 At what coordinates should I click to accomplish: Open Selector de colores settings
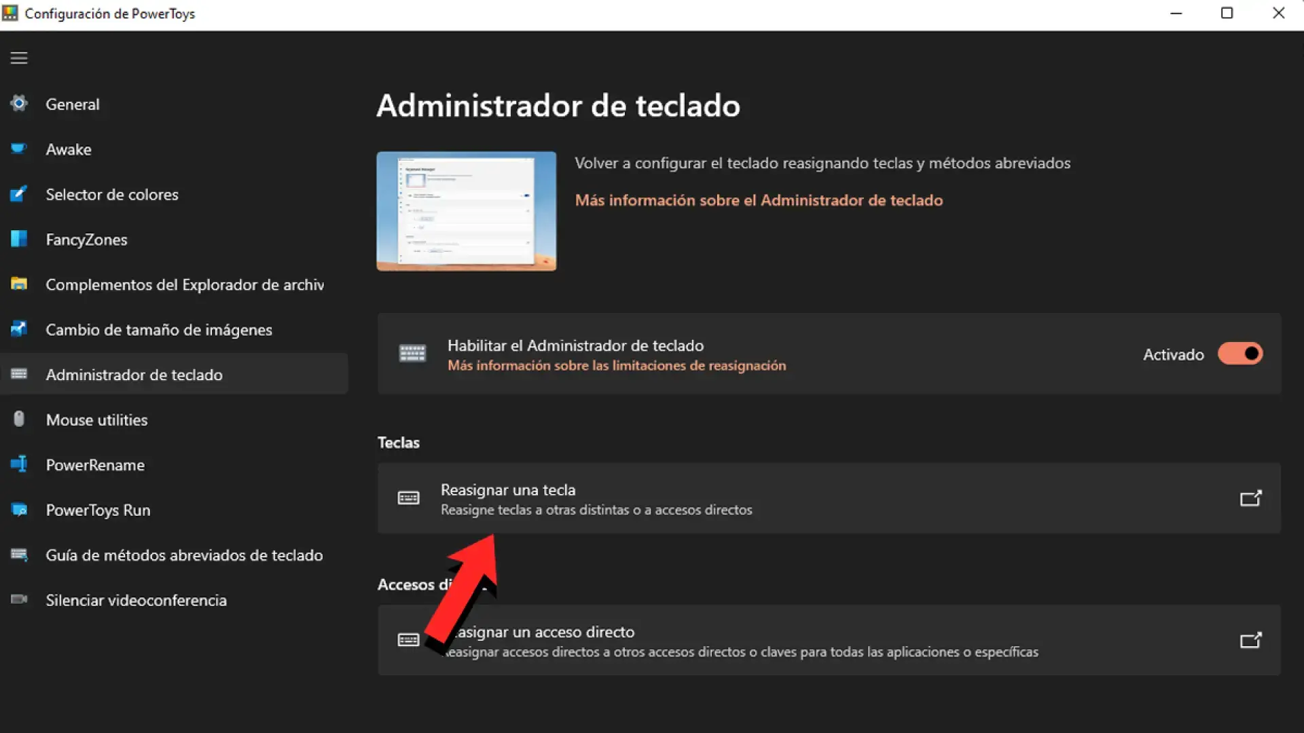[x=111, y=194]
